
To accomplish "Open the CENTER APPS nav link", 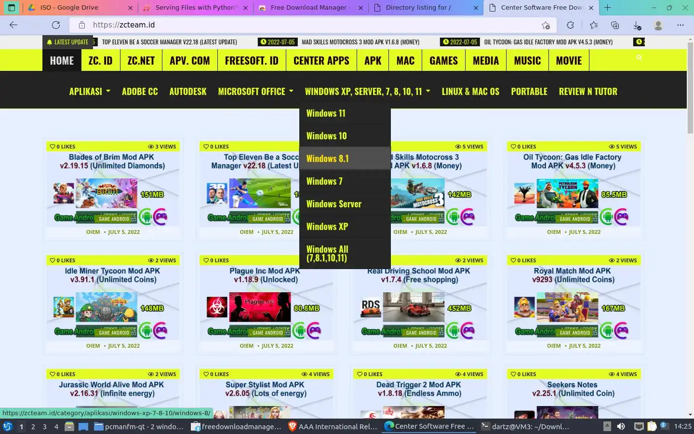I will pos(321,60).
